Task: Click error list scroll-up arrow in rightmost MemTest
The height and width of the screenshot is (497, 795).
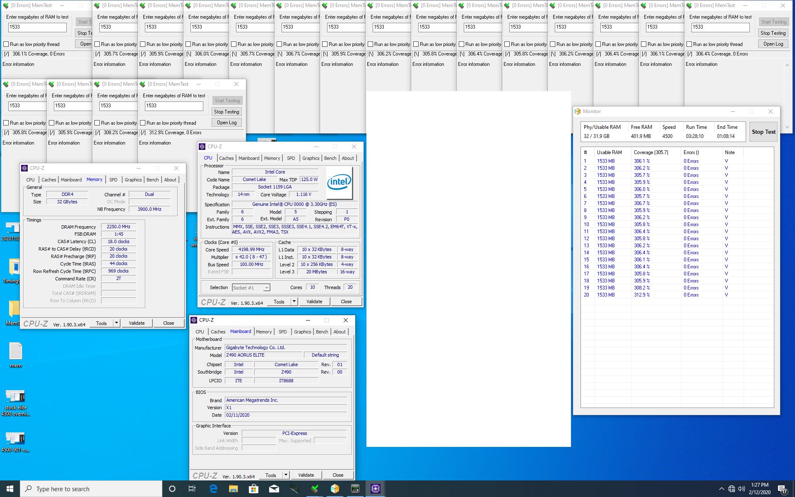Action: pos(787,65)
